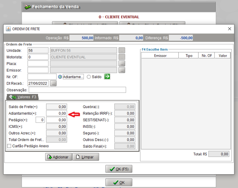
Task: Select the Saldo radio button
Action: [x=89, y=77]
